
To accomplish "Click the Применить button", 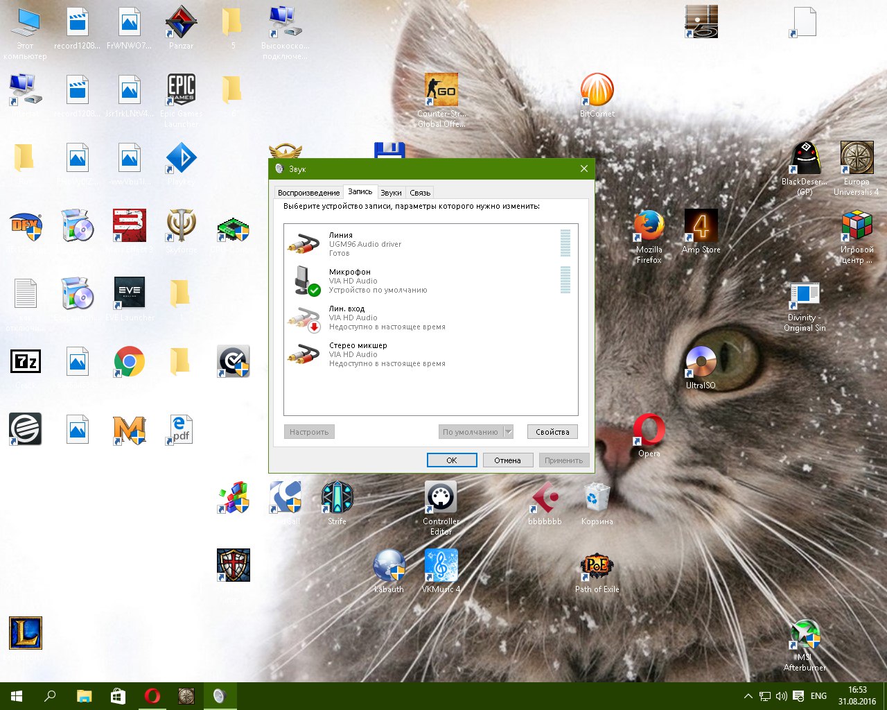I will point(564,460).
